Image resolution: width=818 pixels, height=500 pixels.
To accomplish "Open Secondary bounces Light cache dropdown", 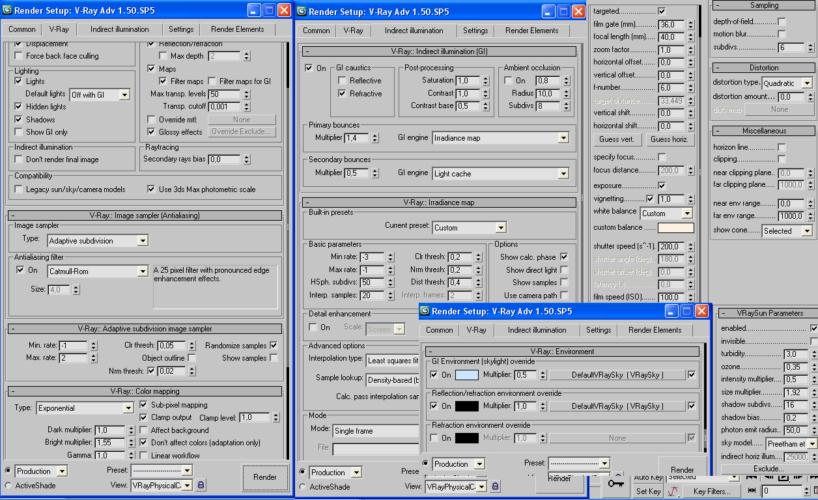I will click(501, 174).
